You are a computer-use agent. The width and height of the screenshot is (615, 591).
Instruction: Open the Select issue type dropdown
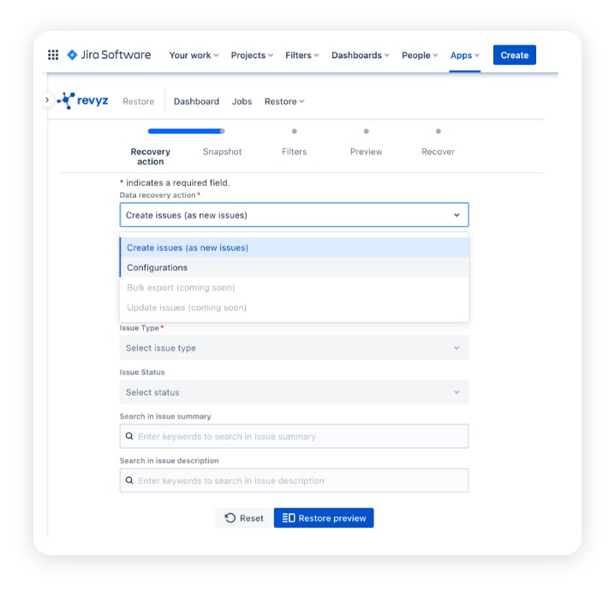[294, 348]
